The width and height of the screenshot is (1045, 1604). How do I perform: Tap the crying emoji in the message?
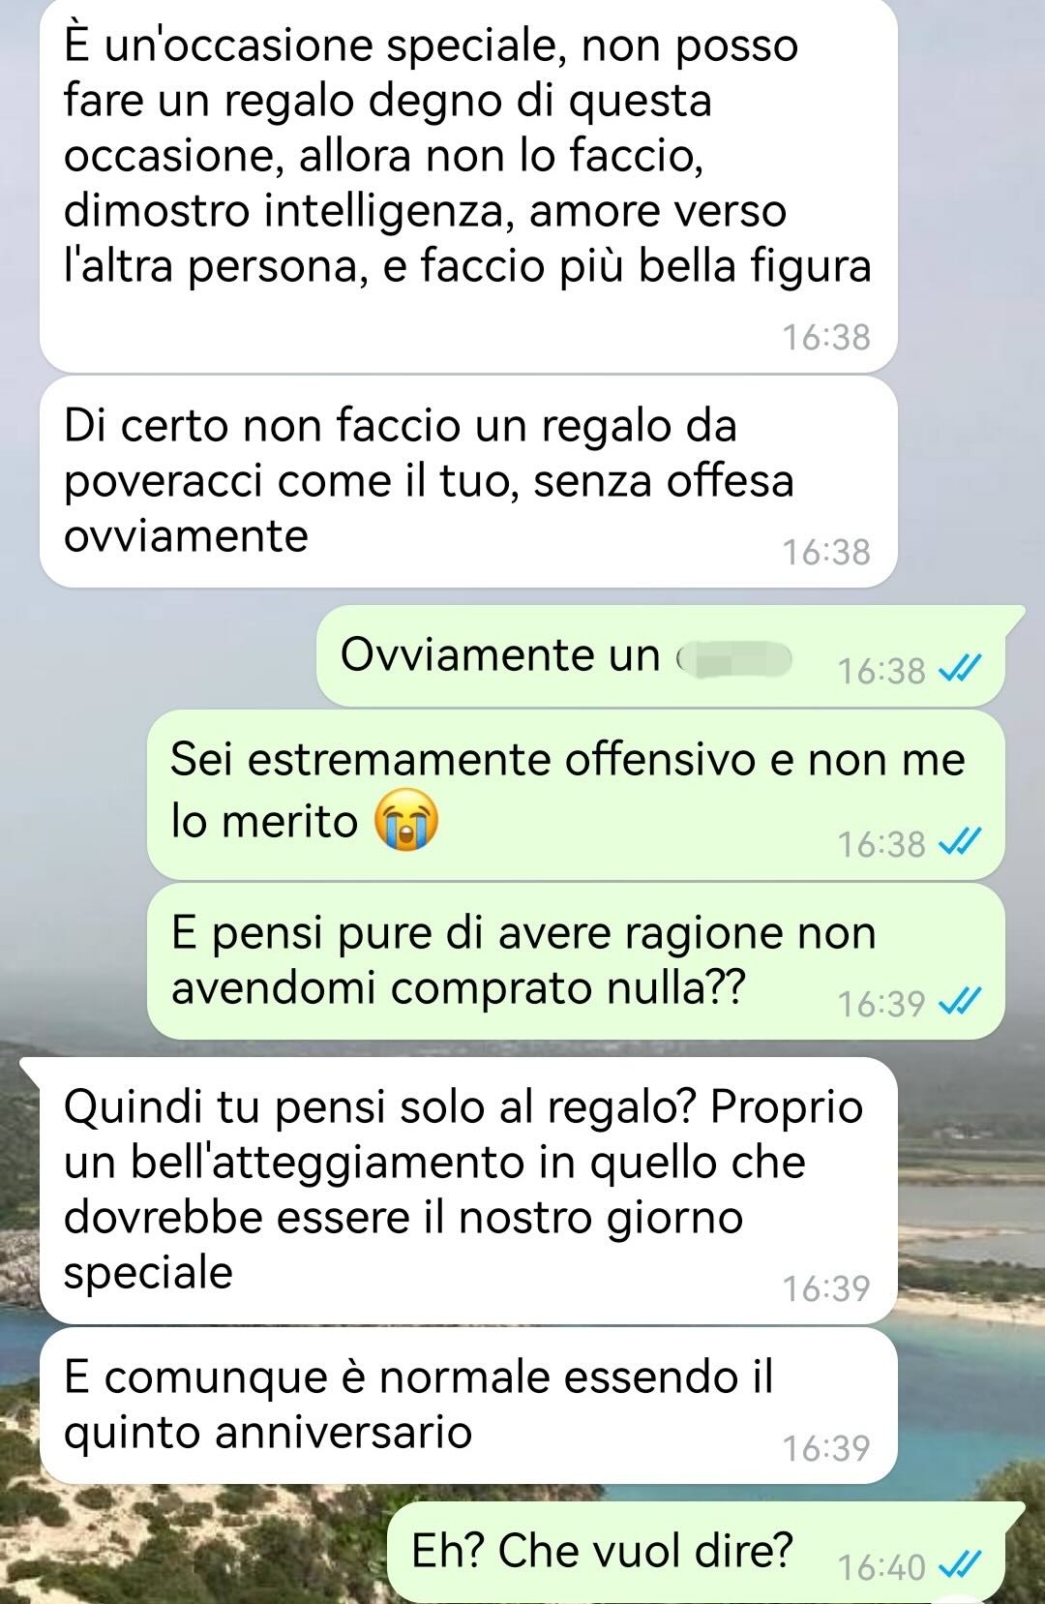406,821
